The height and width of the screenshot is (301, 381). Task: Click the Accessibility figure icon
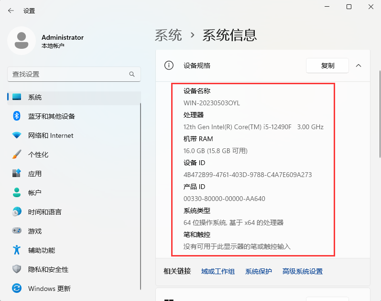pos(17,250)
